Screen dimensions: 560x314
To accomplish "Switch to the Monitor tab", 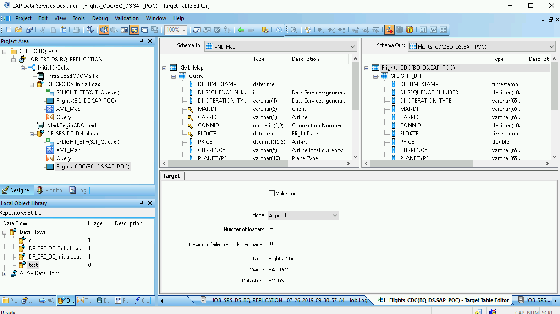I will tap(50, 190).
